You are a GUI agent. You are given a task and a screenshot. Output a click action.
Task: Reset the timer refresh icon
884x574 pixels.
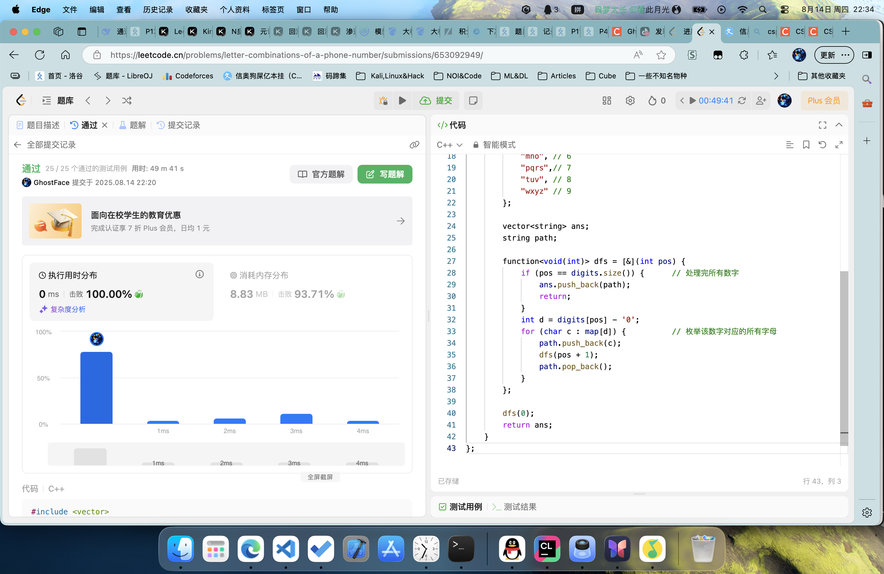[742, 101]
